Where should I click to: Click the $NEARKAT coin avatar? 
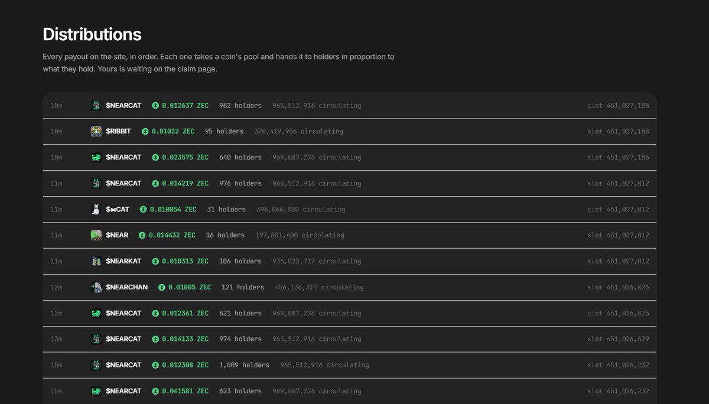coord(96,261)
